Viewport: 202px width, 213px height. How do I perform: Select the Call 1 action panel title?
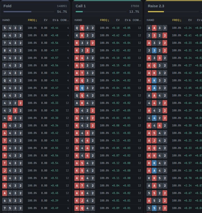coord(81,6)
